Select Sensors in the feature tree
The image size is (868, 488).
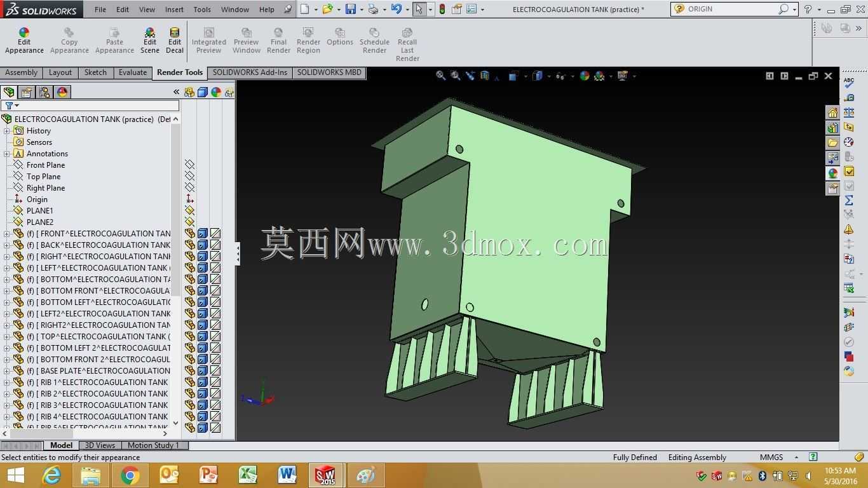tap(39, 142)
